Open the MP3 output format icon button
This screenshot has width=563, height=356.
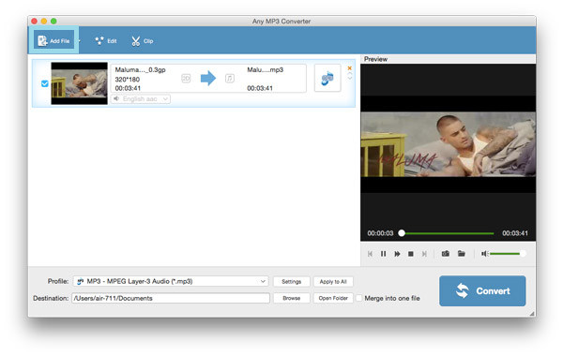coord(327,78)
